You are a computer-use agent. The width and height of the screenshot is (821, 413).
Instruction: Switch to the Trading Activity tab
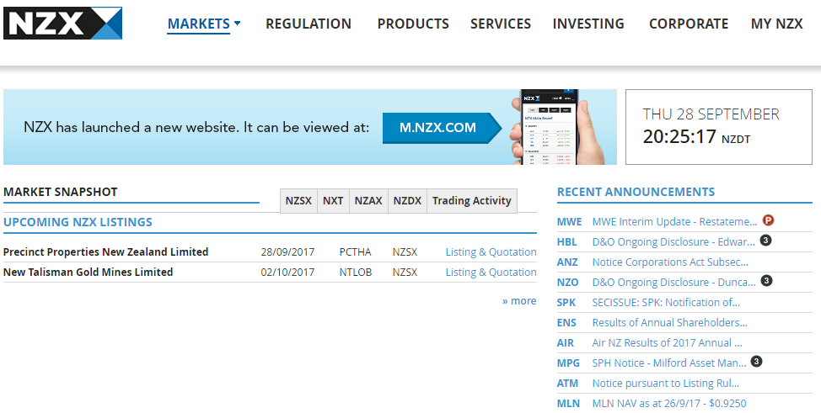pyautogui.click(x=472, y=201)
